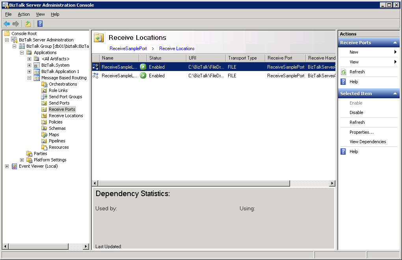Viewport: 402px width, 260px height.
Task: Click the receive location icon of second row
Action: tap(96, 75)
